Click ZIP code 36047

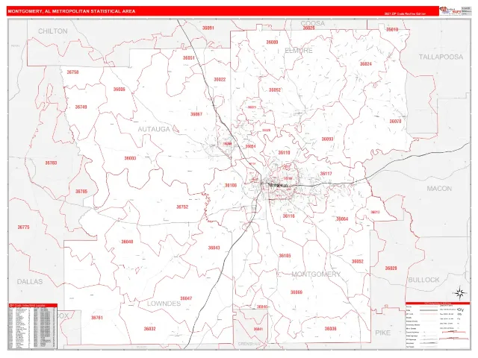click(x=186, y=298)
